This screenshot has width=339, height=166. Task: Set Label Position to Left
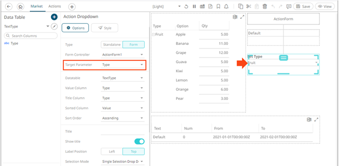pyautogui.click(x=112, y=152)
